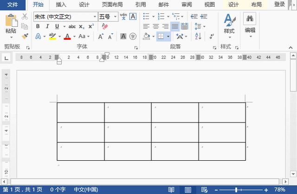The image size is (297, 194).
Task: Click vertical scrollbar down arrow
Action: [x=293, y=174]
